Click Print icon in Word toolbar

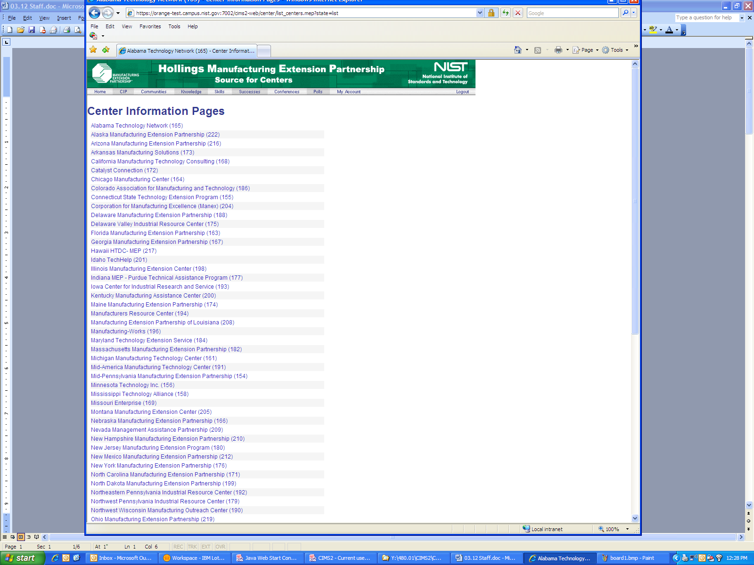67,30
